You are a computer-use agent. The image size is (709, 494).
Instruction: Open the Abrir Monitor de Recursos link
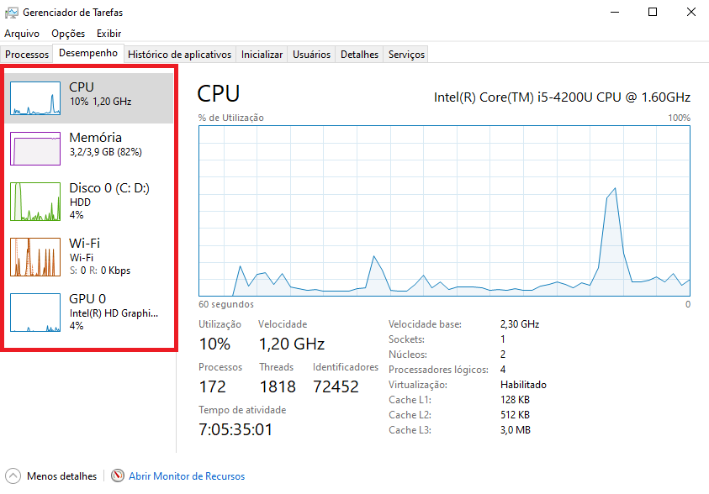(x=187, y=476)
